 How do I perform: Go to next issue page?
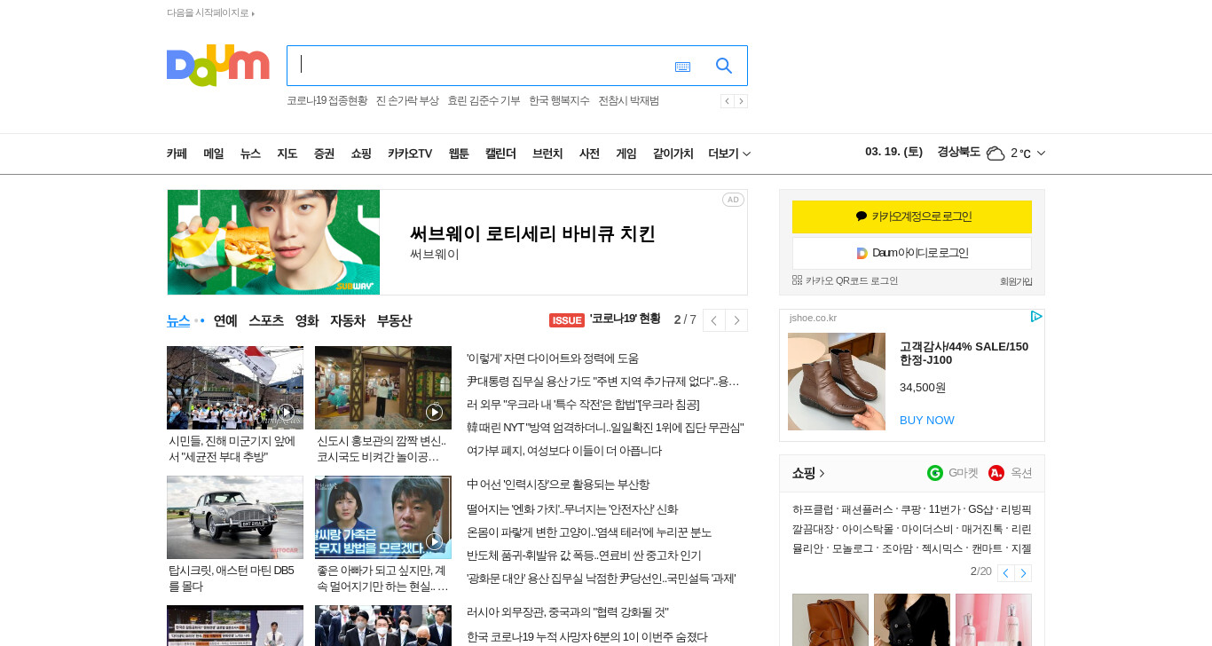tap(736, 320)
